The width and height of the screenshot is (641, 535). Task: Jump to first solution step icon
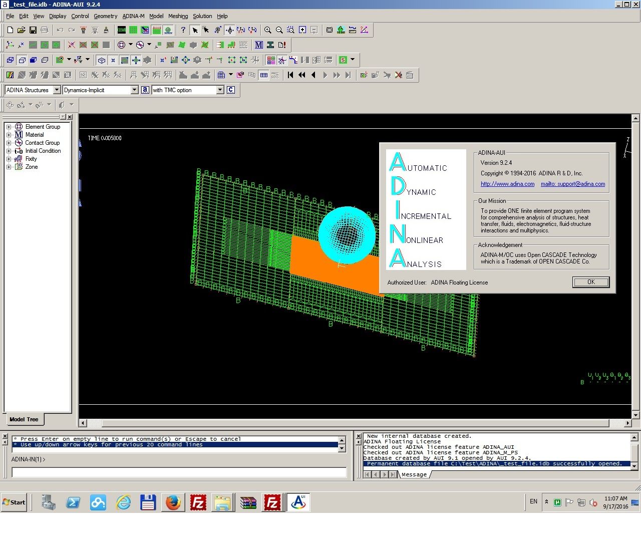(x=290, y=75)
